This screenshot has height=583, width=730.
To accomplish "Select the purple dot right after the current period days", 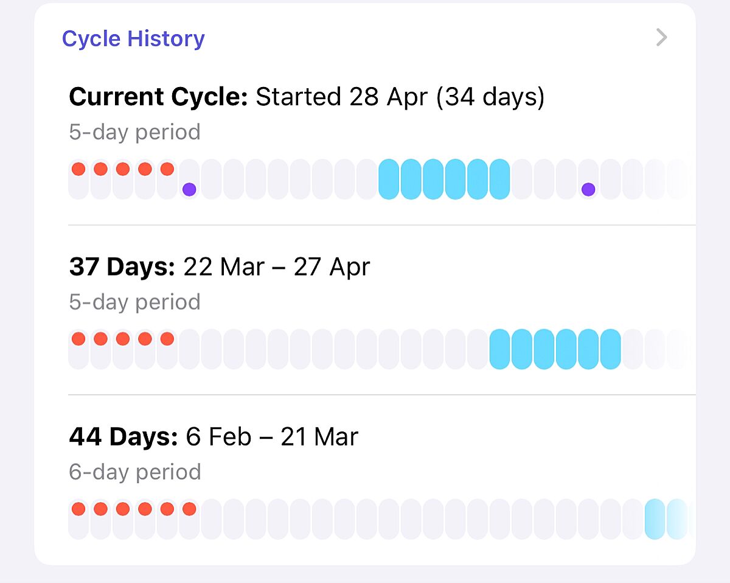I will point(189,189).
